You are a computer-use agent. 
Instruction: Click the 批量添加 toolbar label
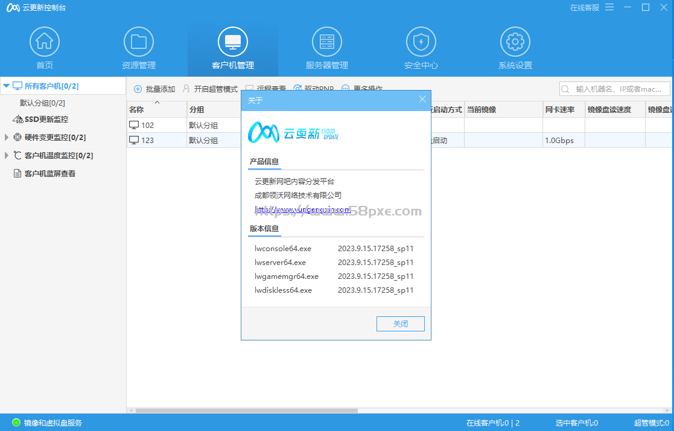point(161,89)
